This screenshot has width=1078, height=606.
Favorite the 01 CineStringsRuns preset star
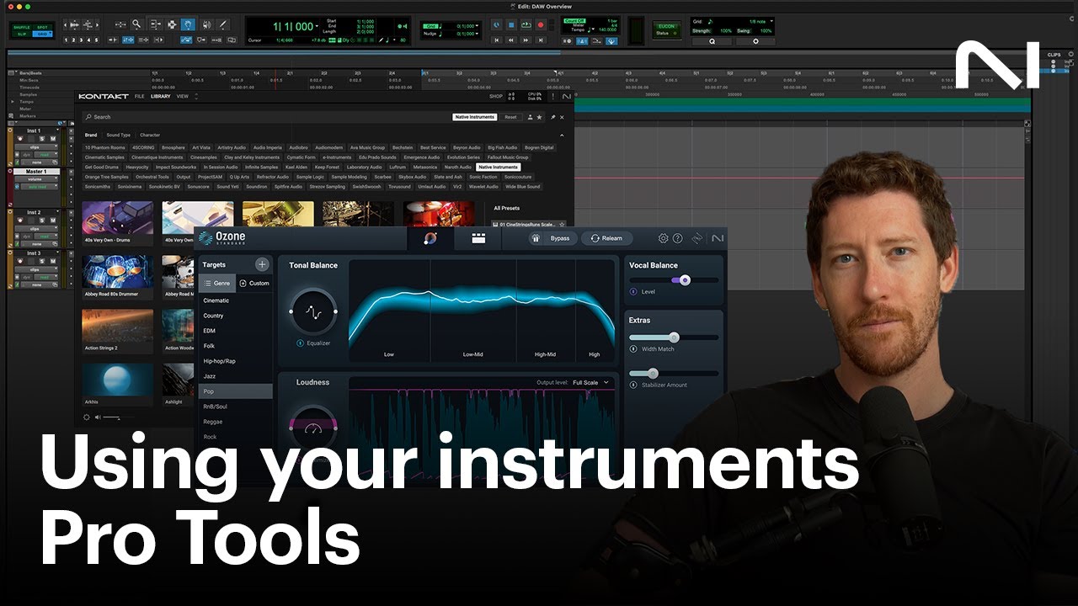pos(562,225)
